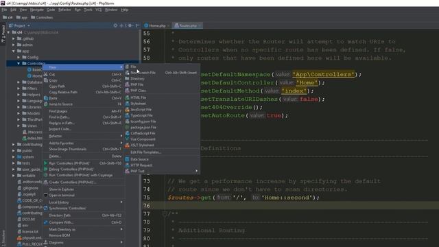Viewport: 439px width, 247px height.
Task: Click the HTML File icon in submenu
Action: pos(127,97)
